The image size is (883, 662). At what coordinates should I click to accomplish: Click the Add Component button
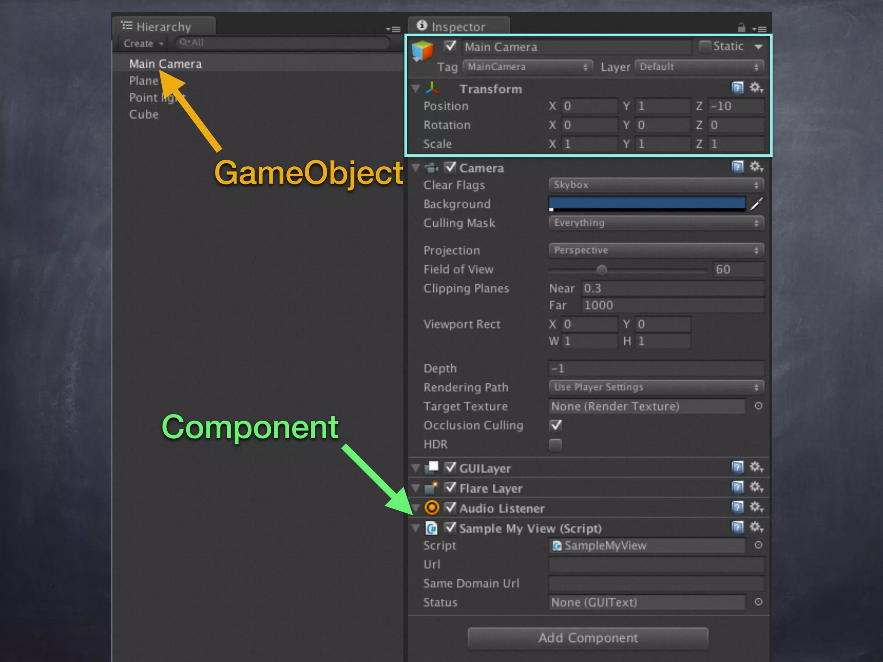[588, 638]
